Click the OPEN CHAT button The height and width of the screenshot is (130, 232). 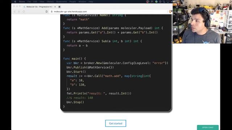coord(208,127)
